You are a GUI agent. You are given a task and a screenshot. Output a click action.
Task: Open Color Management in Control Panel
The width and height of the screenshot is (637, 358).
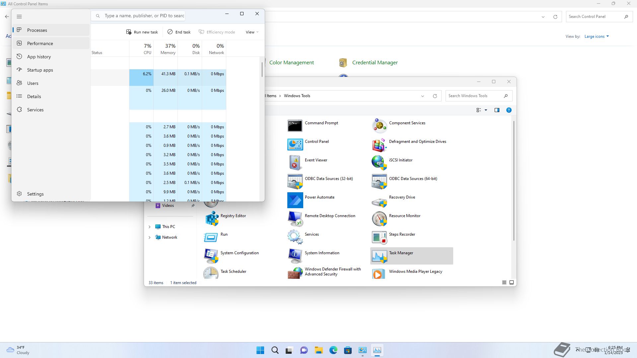tap(291, 63)
